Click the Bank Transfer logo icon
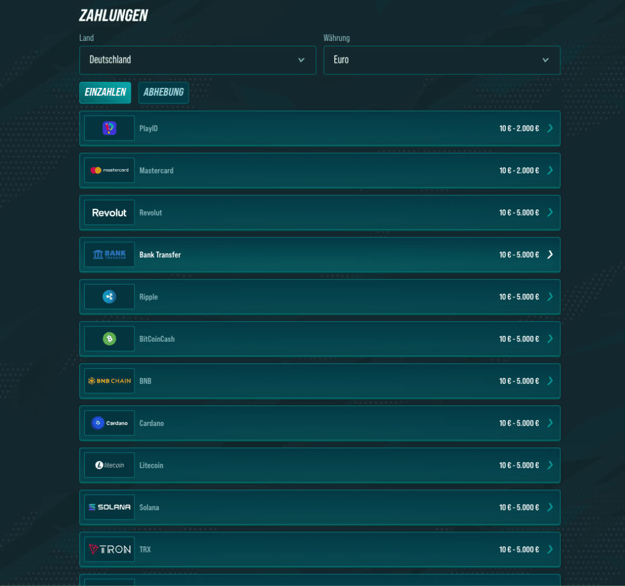 tap(109, 255)
